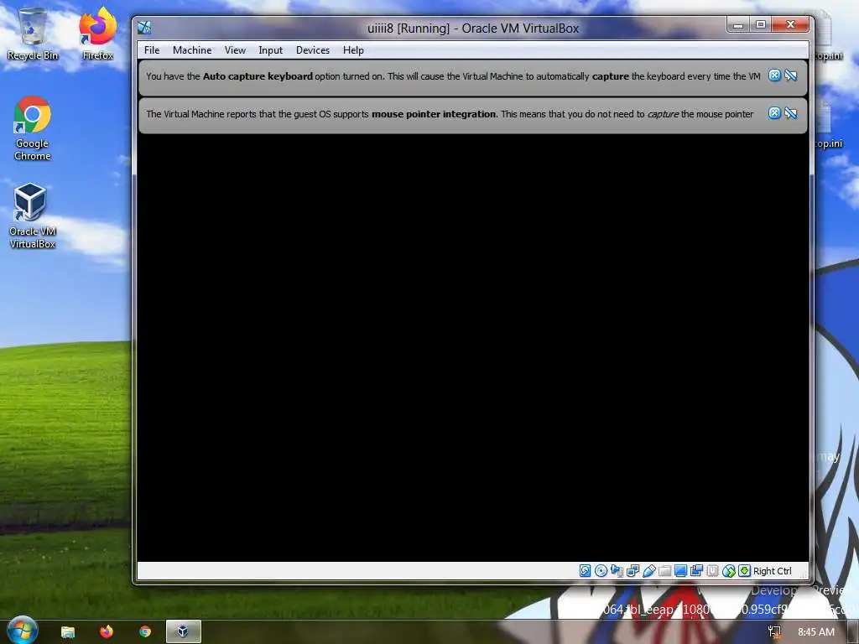Click the display status icon
Viewport: 859px width, 644px height.
point(680,570)
